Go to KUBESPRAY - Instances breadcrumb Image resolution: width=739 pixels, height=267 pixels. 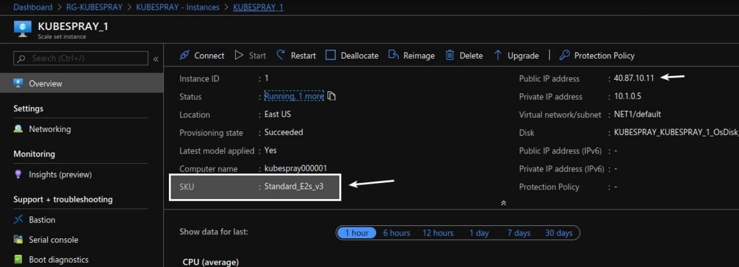tap(178, 7)
